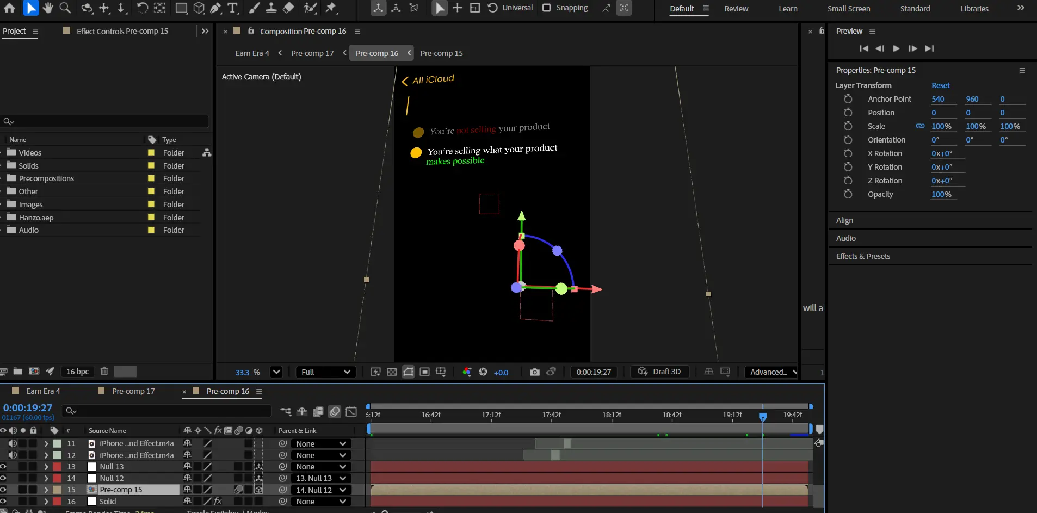1037x513 pixels.
Task: Switch to the Review workspace
Action: 736,9
